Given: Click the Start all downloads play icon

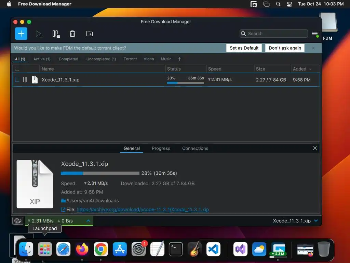Looking at the screenshot, I should coord(39,34).
